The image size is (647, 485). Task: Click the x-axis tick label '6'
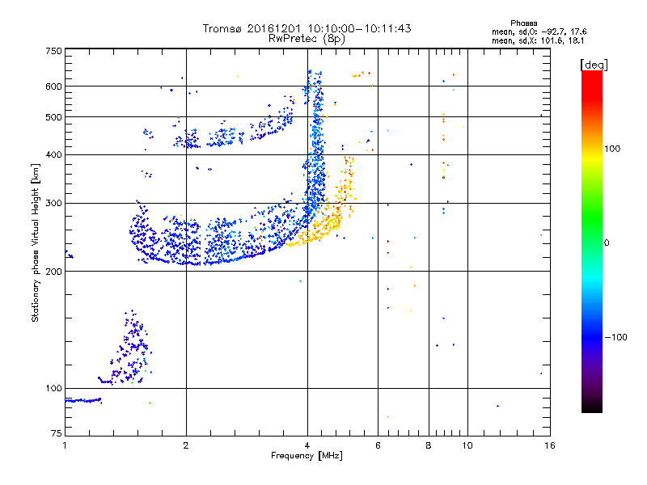point(378,445)
